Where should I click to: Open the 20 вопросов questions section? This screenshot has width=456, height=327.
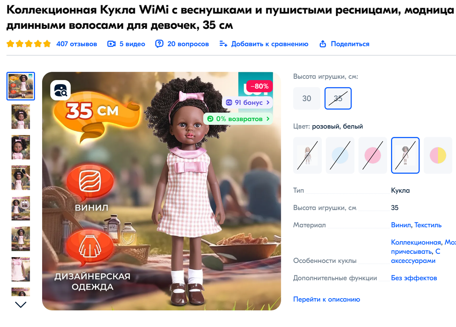188,44
